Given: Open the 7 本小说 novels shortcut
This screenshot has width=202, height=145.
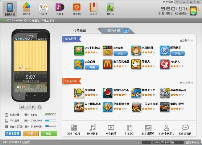Looking at the screenshot, I should 129,130.
